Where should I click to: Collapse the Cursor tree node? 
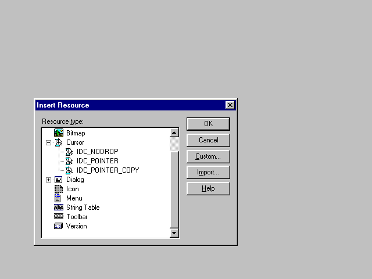(48, 142)
